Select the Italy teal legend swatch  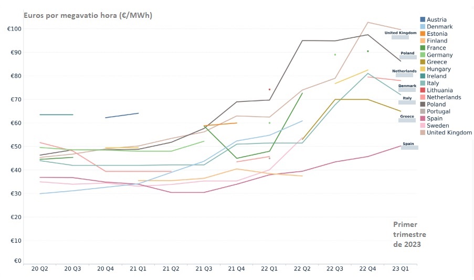(x=422, y=83)
